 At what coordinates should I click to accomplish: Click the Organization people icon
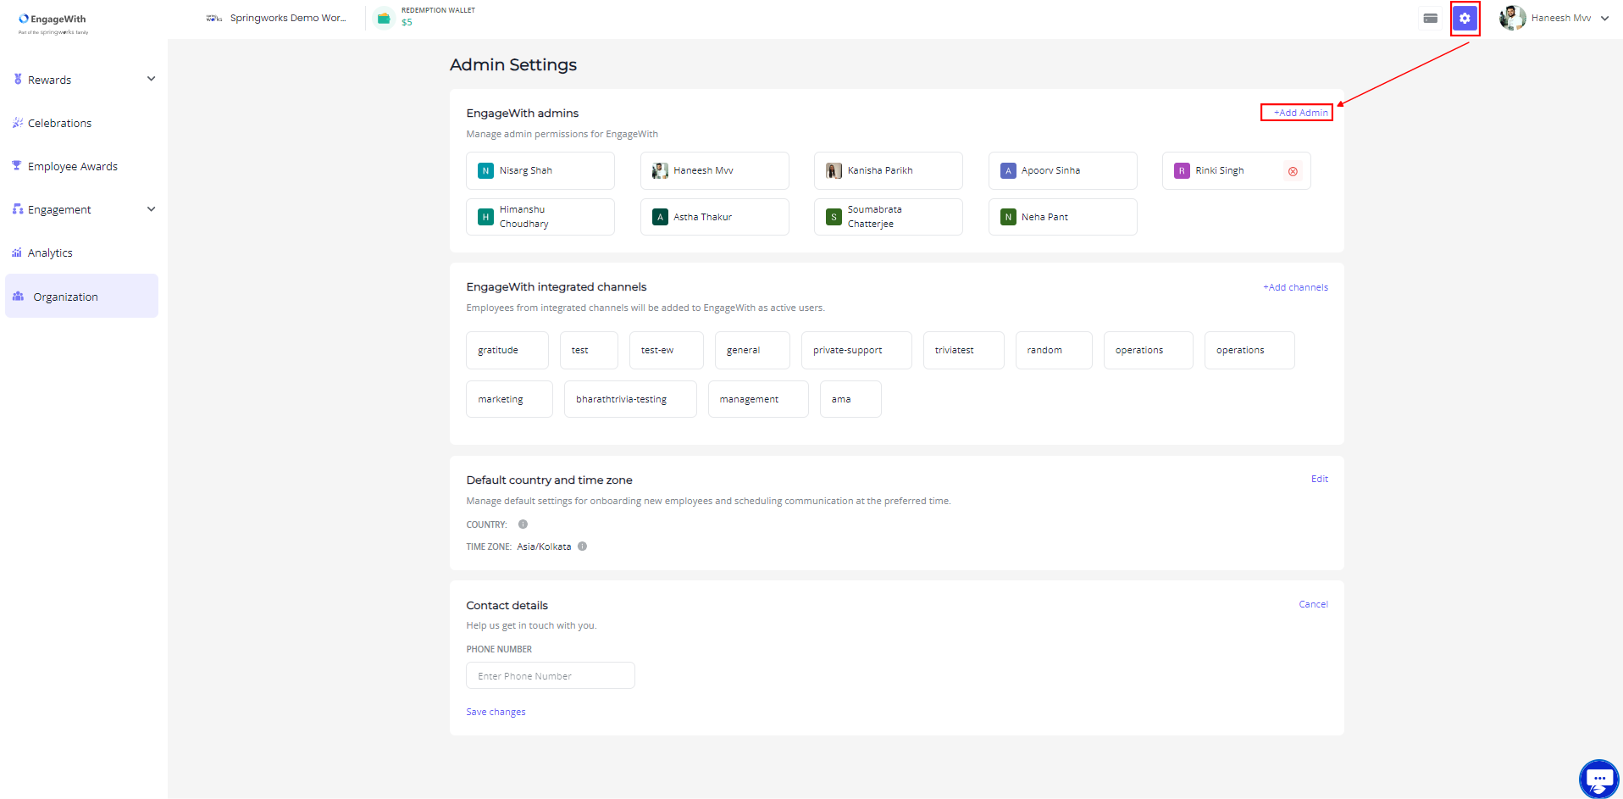tap(18, 296)
